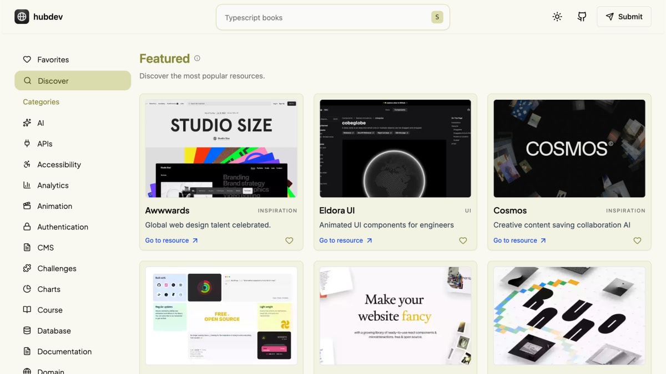Click the APIs plug icon
This screenshot has height=374, width=666.
pyautogui.click(x=27, y=144)
